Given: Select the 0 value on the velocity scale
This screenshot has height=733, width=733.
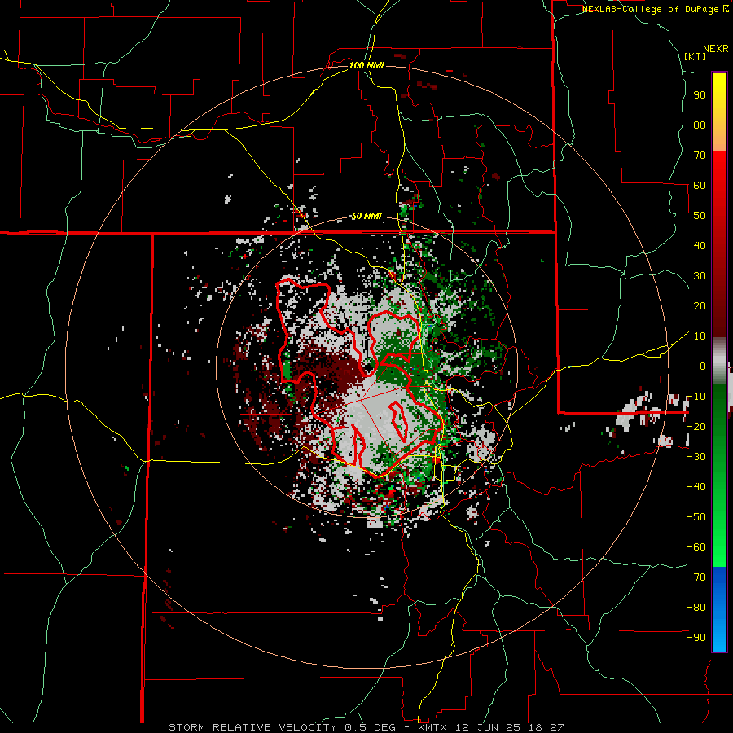Looking at the screenshot, I should click(x=703, y=366).
